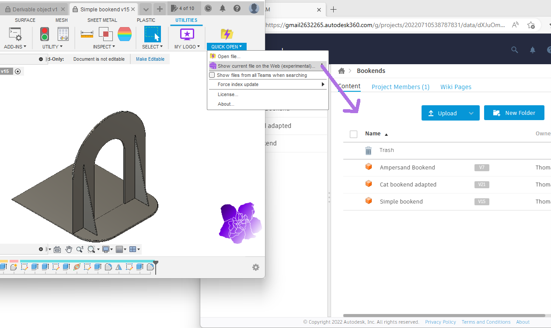This screenshot has height=328, width=551.
Task: Open Terms and Conditions link
Action: (486, 322)
